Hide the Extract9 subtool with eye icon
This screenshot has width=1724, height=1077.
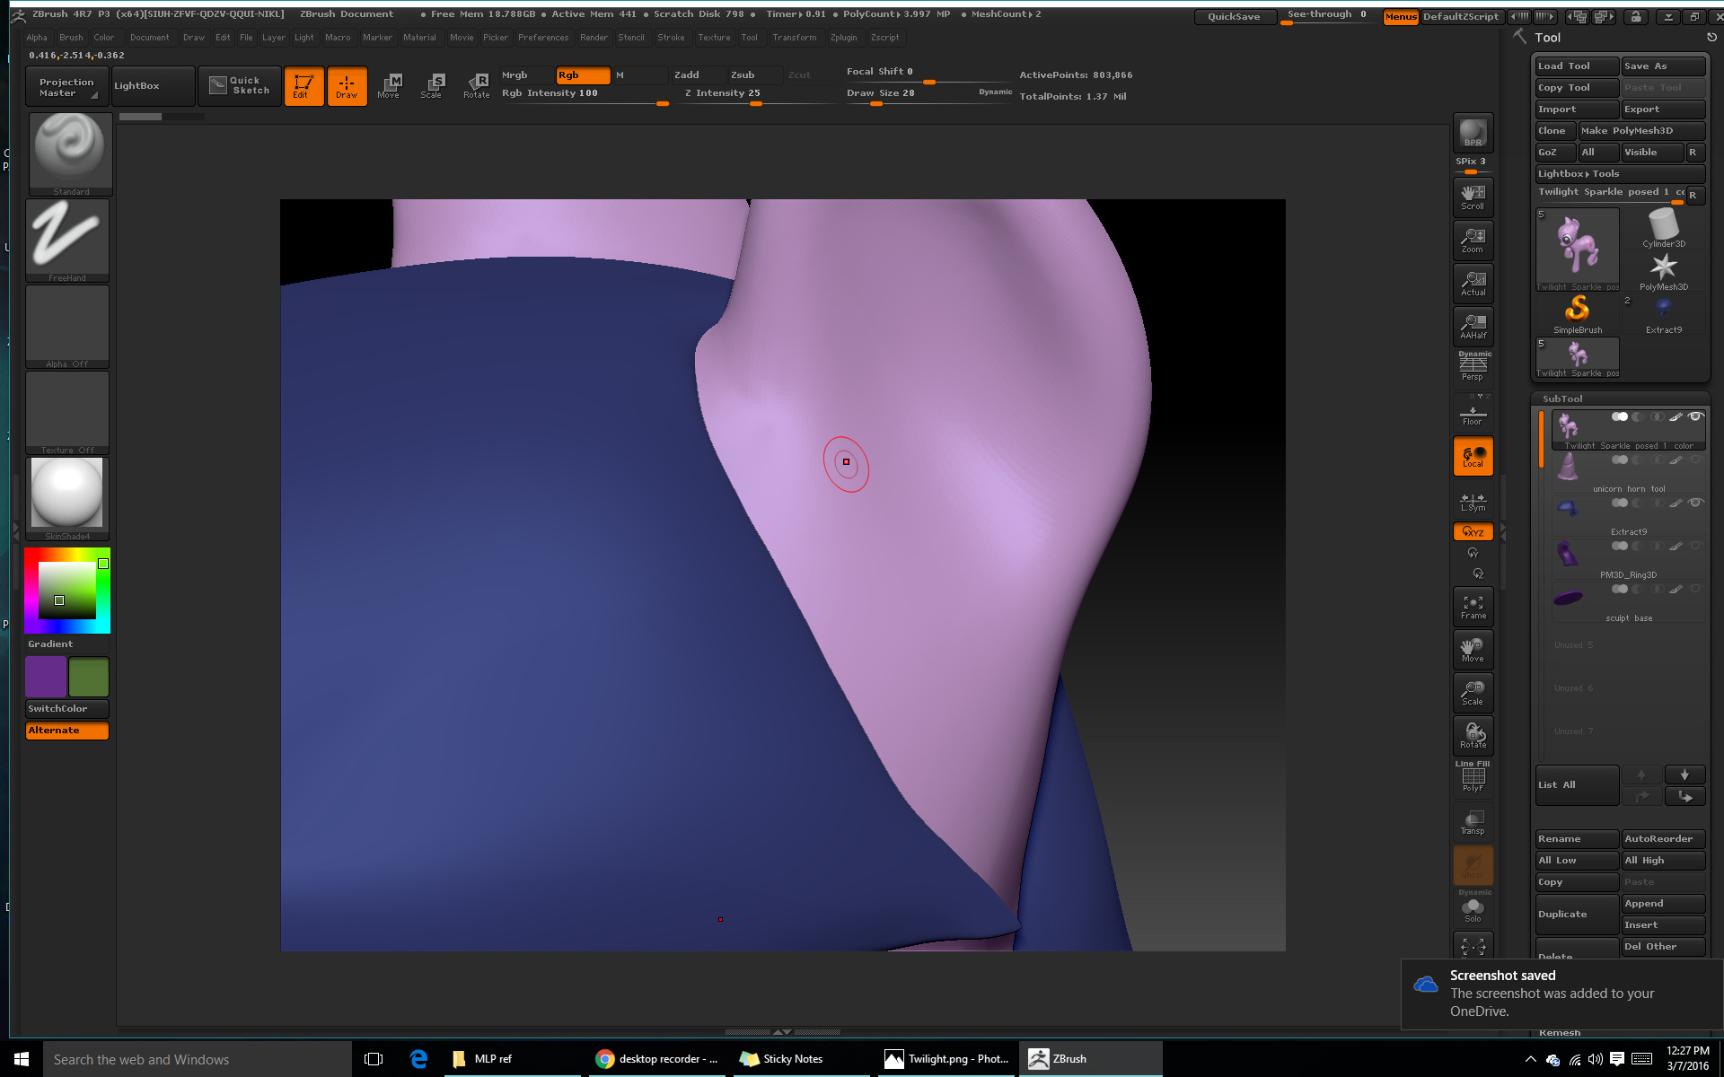click(x=1695, y=503)
